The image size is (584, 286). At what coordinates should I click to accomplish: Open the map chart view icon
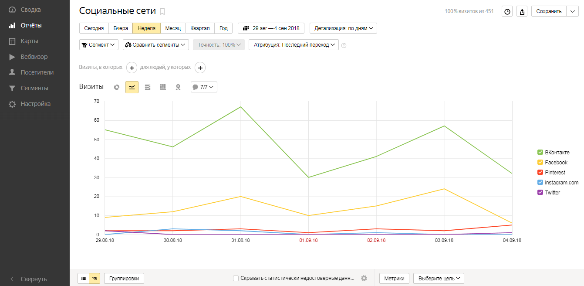[178, 87]
